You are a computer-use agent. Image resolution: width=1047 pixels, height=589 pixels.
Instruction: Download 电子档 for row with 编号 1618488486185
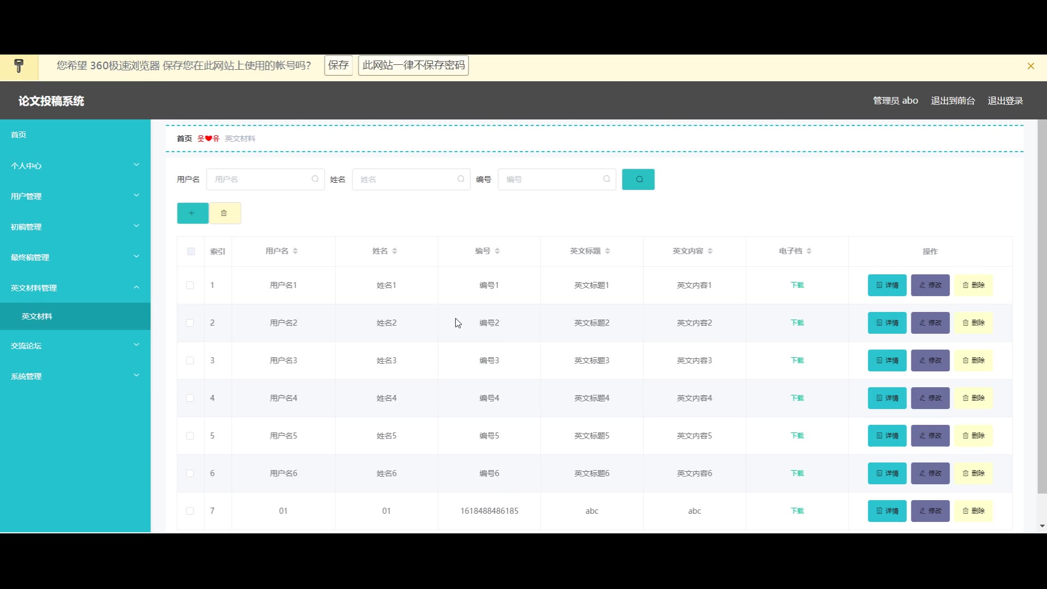coord(797,511)
